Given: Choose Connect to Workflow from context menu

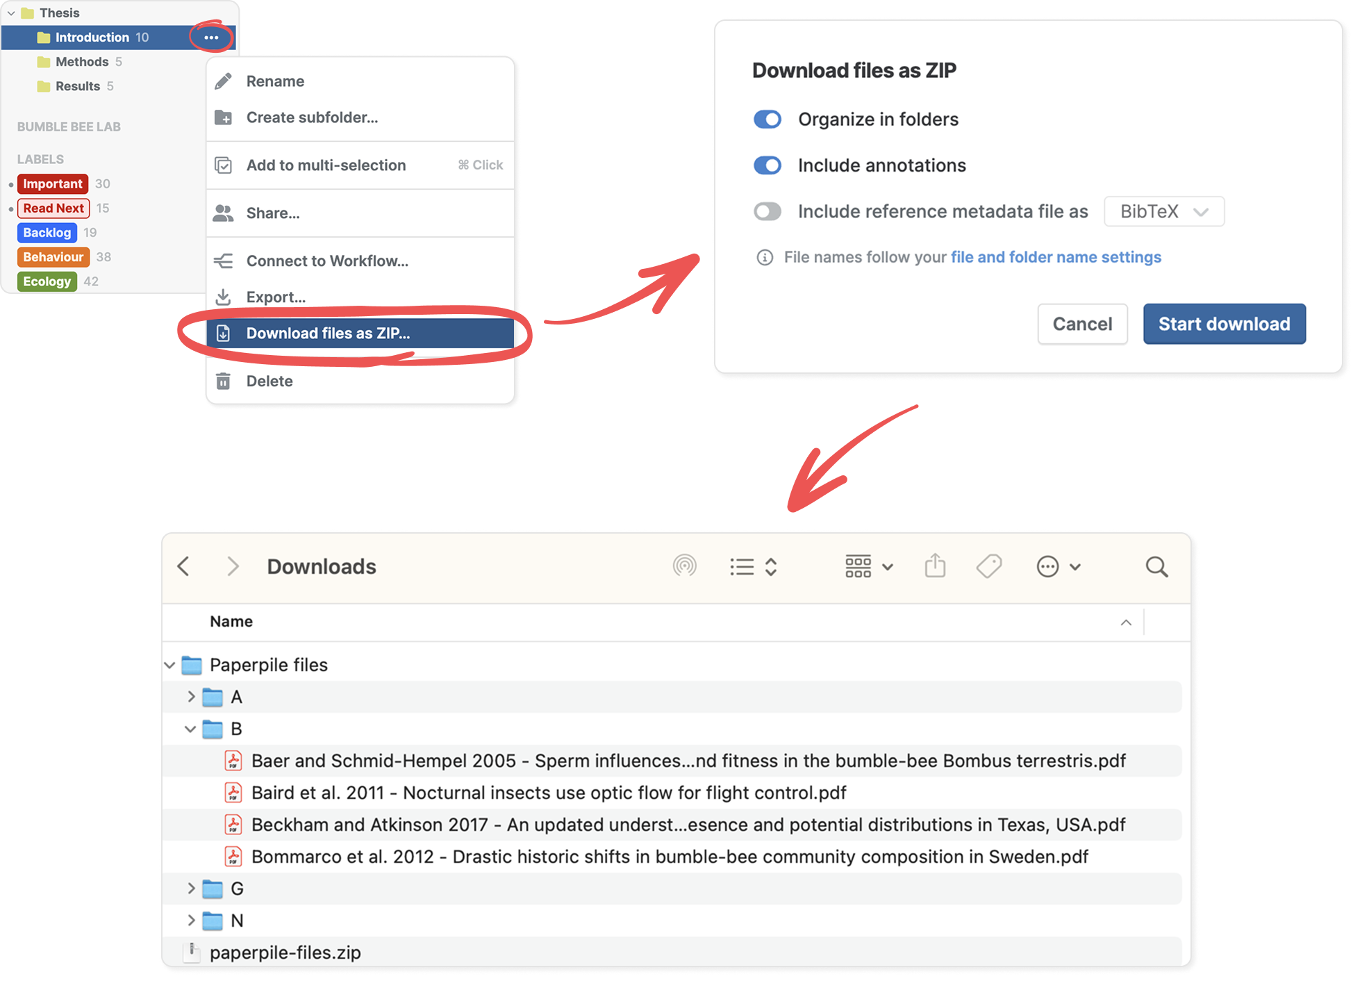Looking at the screenshot, I should 360,261.
